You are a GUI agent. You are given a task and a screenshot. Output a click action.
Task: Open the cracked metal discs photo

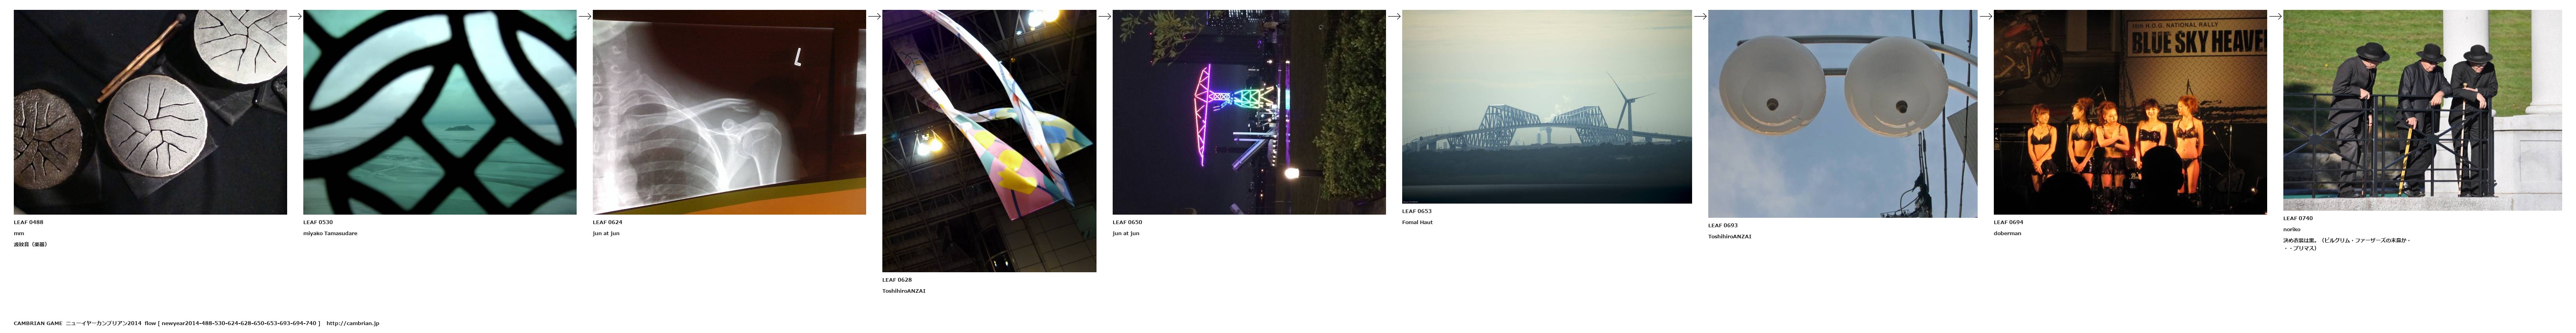point(150,112)
